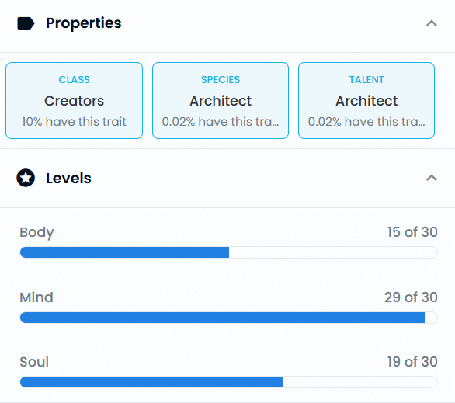Collapse the Levels section chevron

click(x=432, y=178)
